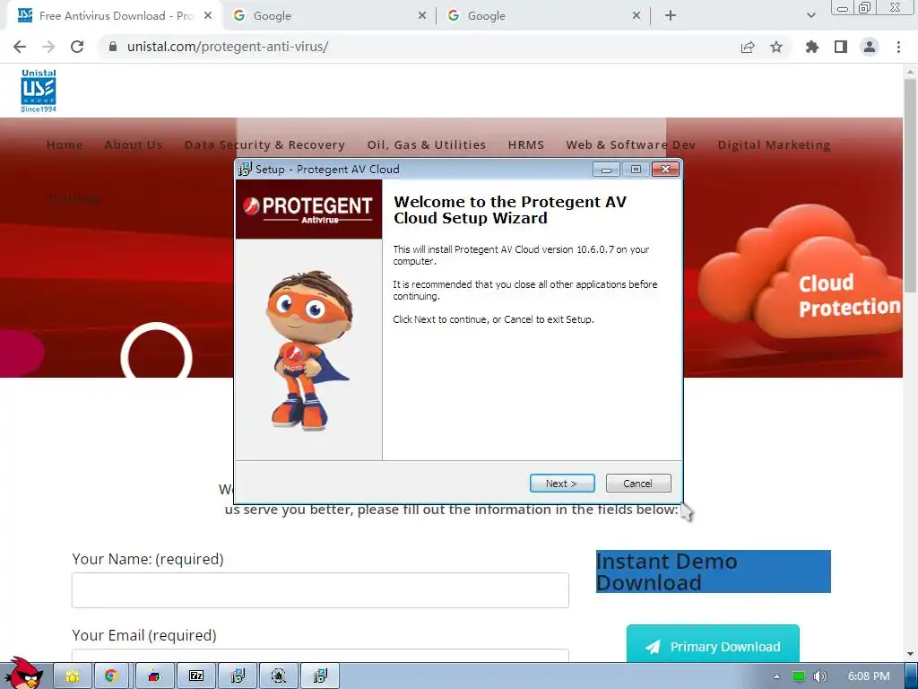Open Start menu with Angry Bird icon
918x689 pixels.
(22, 673)
